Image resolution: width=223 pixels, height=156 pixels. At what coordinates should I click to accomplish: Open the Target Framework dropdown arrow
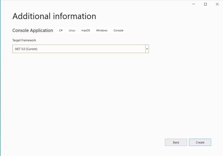pos(147,49)
